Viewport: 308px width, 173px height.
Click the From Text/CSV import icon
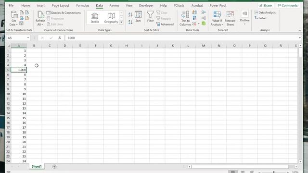[22, 12]
